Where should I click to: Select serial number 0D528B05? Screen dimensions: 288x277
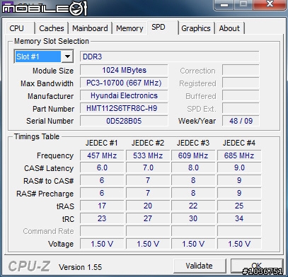click(x=124, y=121)
